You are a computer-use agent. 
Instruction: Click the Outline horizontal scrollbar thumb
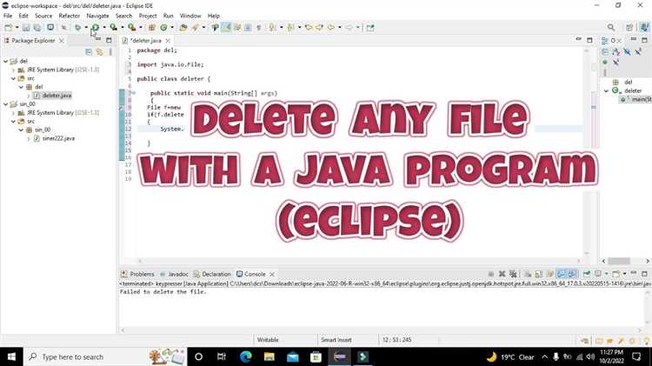pos(619,261)
